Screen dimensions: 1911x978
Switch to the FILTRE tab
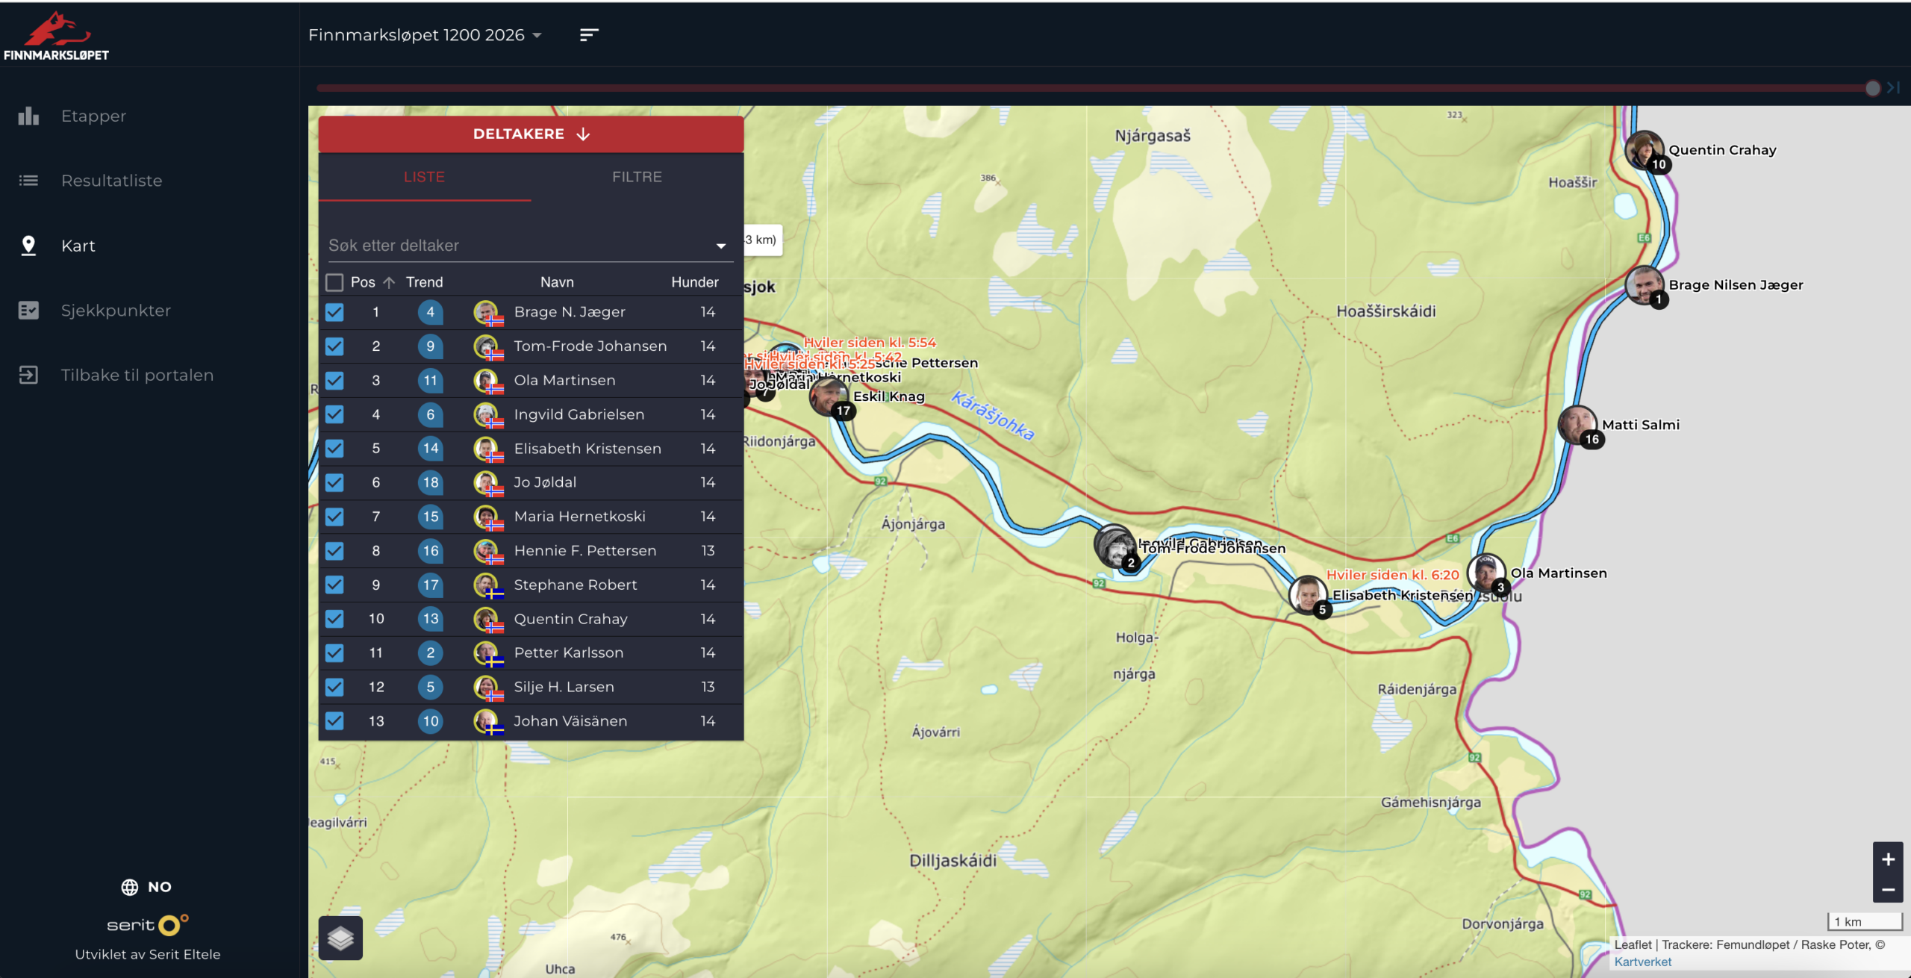pos(637,177)
